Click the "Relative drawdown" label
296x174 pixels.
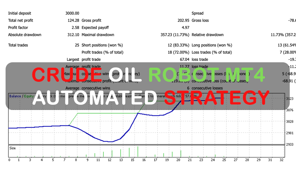tap(208, 35)
